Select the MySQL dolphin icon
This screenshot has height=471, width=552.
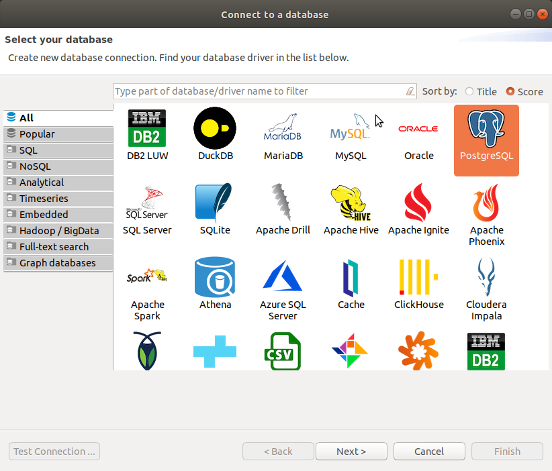pos(351,128)
